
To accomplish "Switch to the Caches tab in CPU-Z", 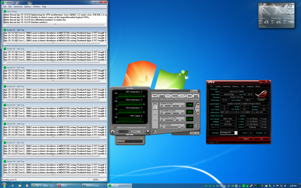I will click(218, 86).
